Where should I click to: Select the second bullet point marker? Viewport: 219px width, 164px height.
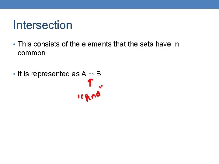pyautogui.click(x=14, y=74)
